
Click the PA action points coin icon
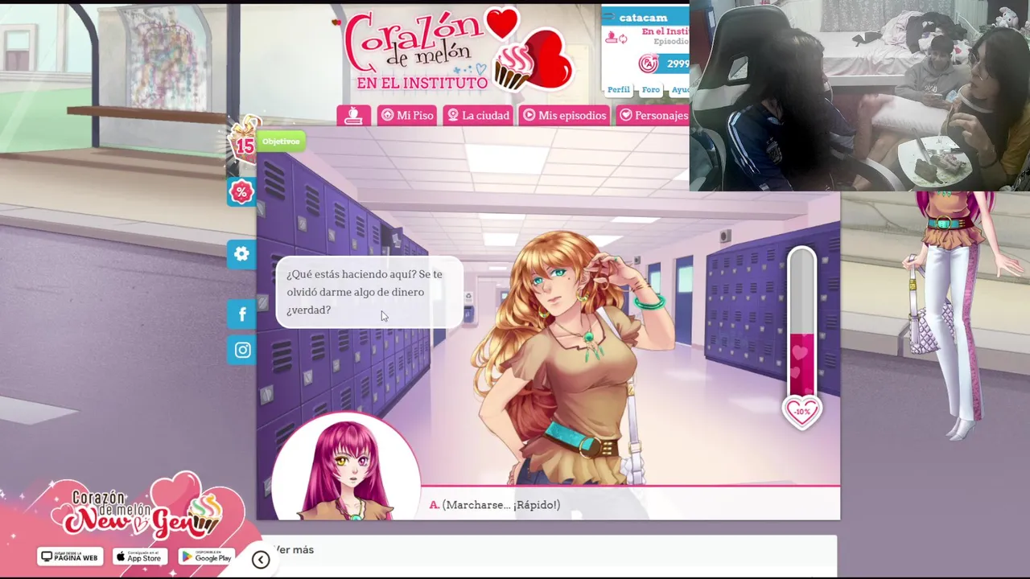click(648, 64)
